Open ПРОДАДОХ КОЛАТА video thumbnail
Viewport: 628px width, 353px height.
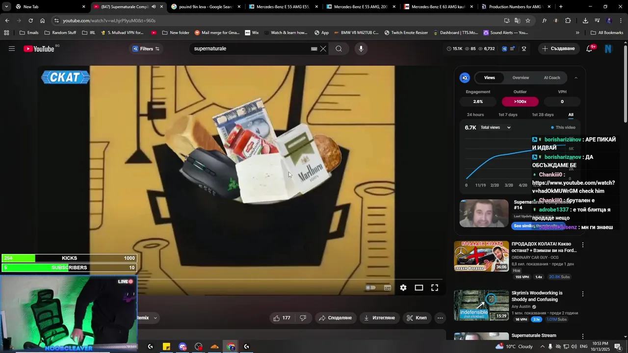pos(481,256)
